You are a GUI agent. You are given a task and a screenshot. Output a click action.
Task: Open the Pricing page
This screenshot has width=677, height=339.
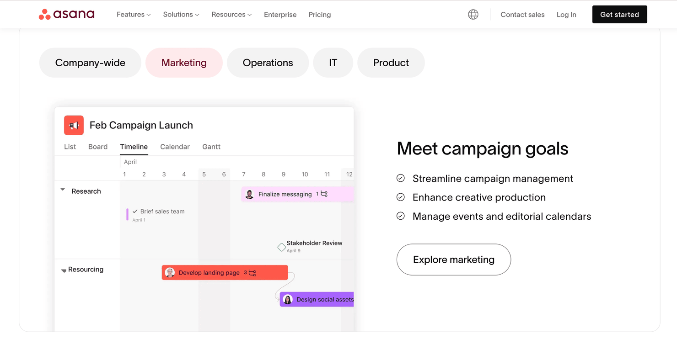point(320,15)
